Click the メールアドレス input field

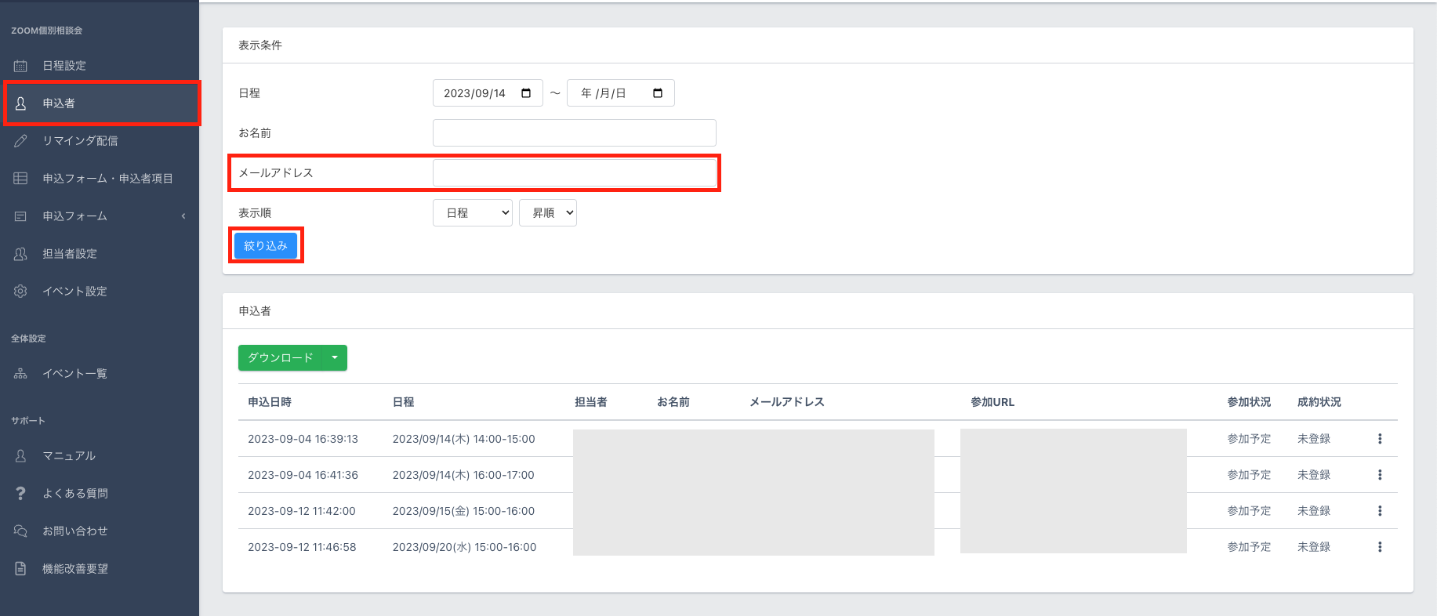pos(574,173)
